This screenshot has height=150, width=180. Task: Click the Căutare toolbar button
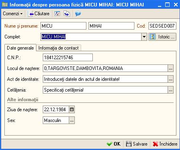[38, 14]
